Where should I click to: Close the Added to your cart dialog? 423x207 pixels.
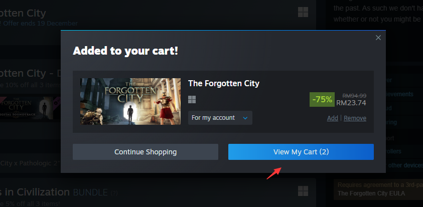pyautogui.click(x=378, y=38)
